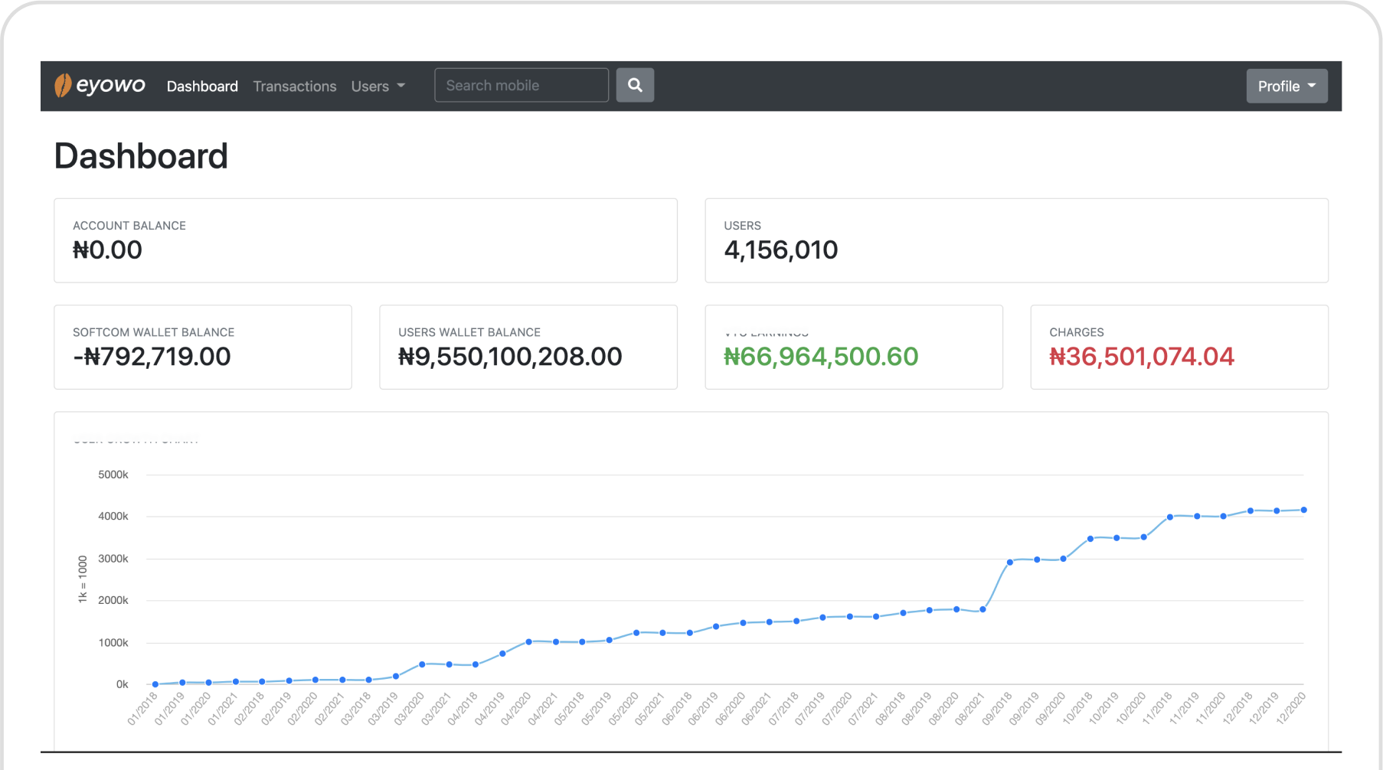The height and width of the screenshot is (770, 1383).
Task: Focus the Search mobile input field
Action: [521, 85]
